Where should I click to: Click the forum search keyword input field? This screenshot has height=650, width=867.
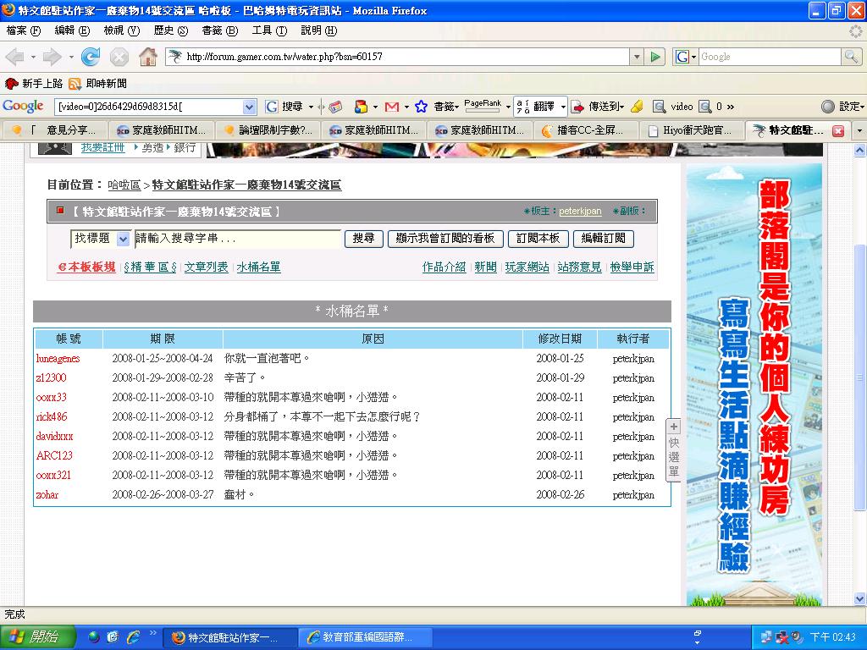point(238,239)
